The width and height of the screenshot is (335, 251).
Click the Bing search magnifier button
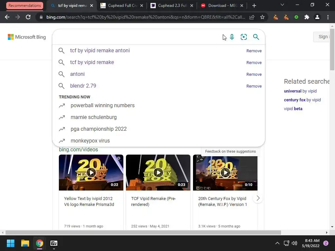[256, 37]
